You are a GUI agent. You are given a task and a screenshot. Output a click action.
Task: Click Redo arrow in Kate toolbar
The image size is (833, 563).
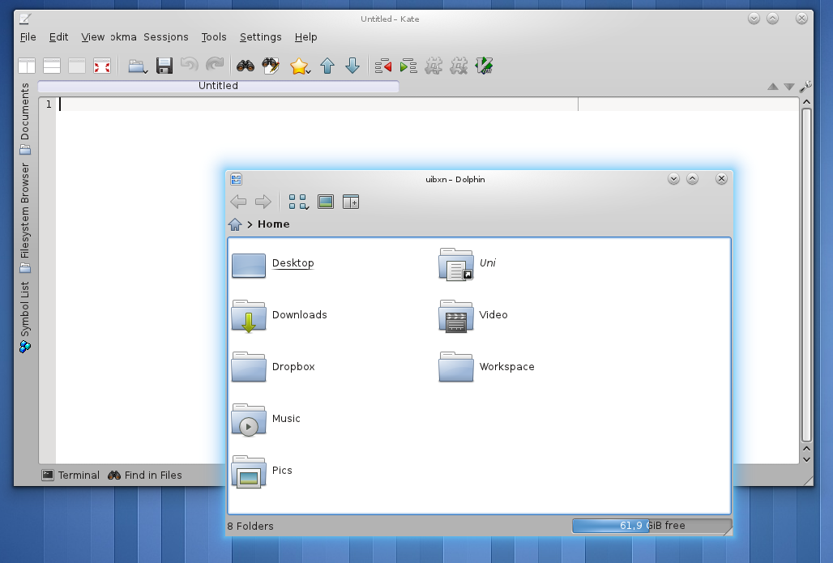coord(215,66)
